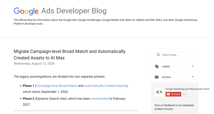Click the Labels tag icon
The width and height of the screenshot is (214, 114).
(x=157, y=67)
